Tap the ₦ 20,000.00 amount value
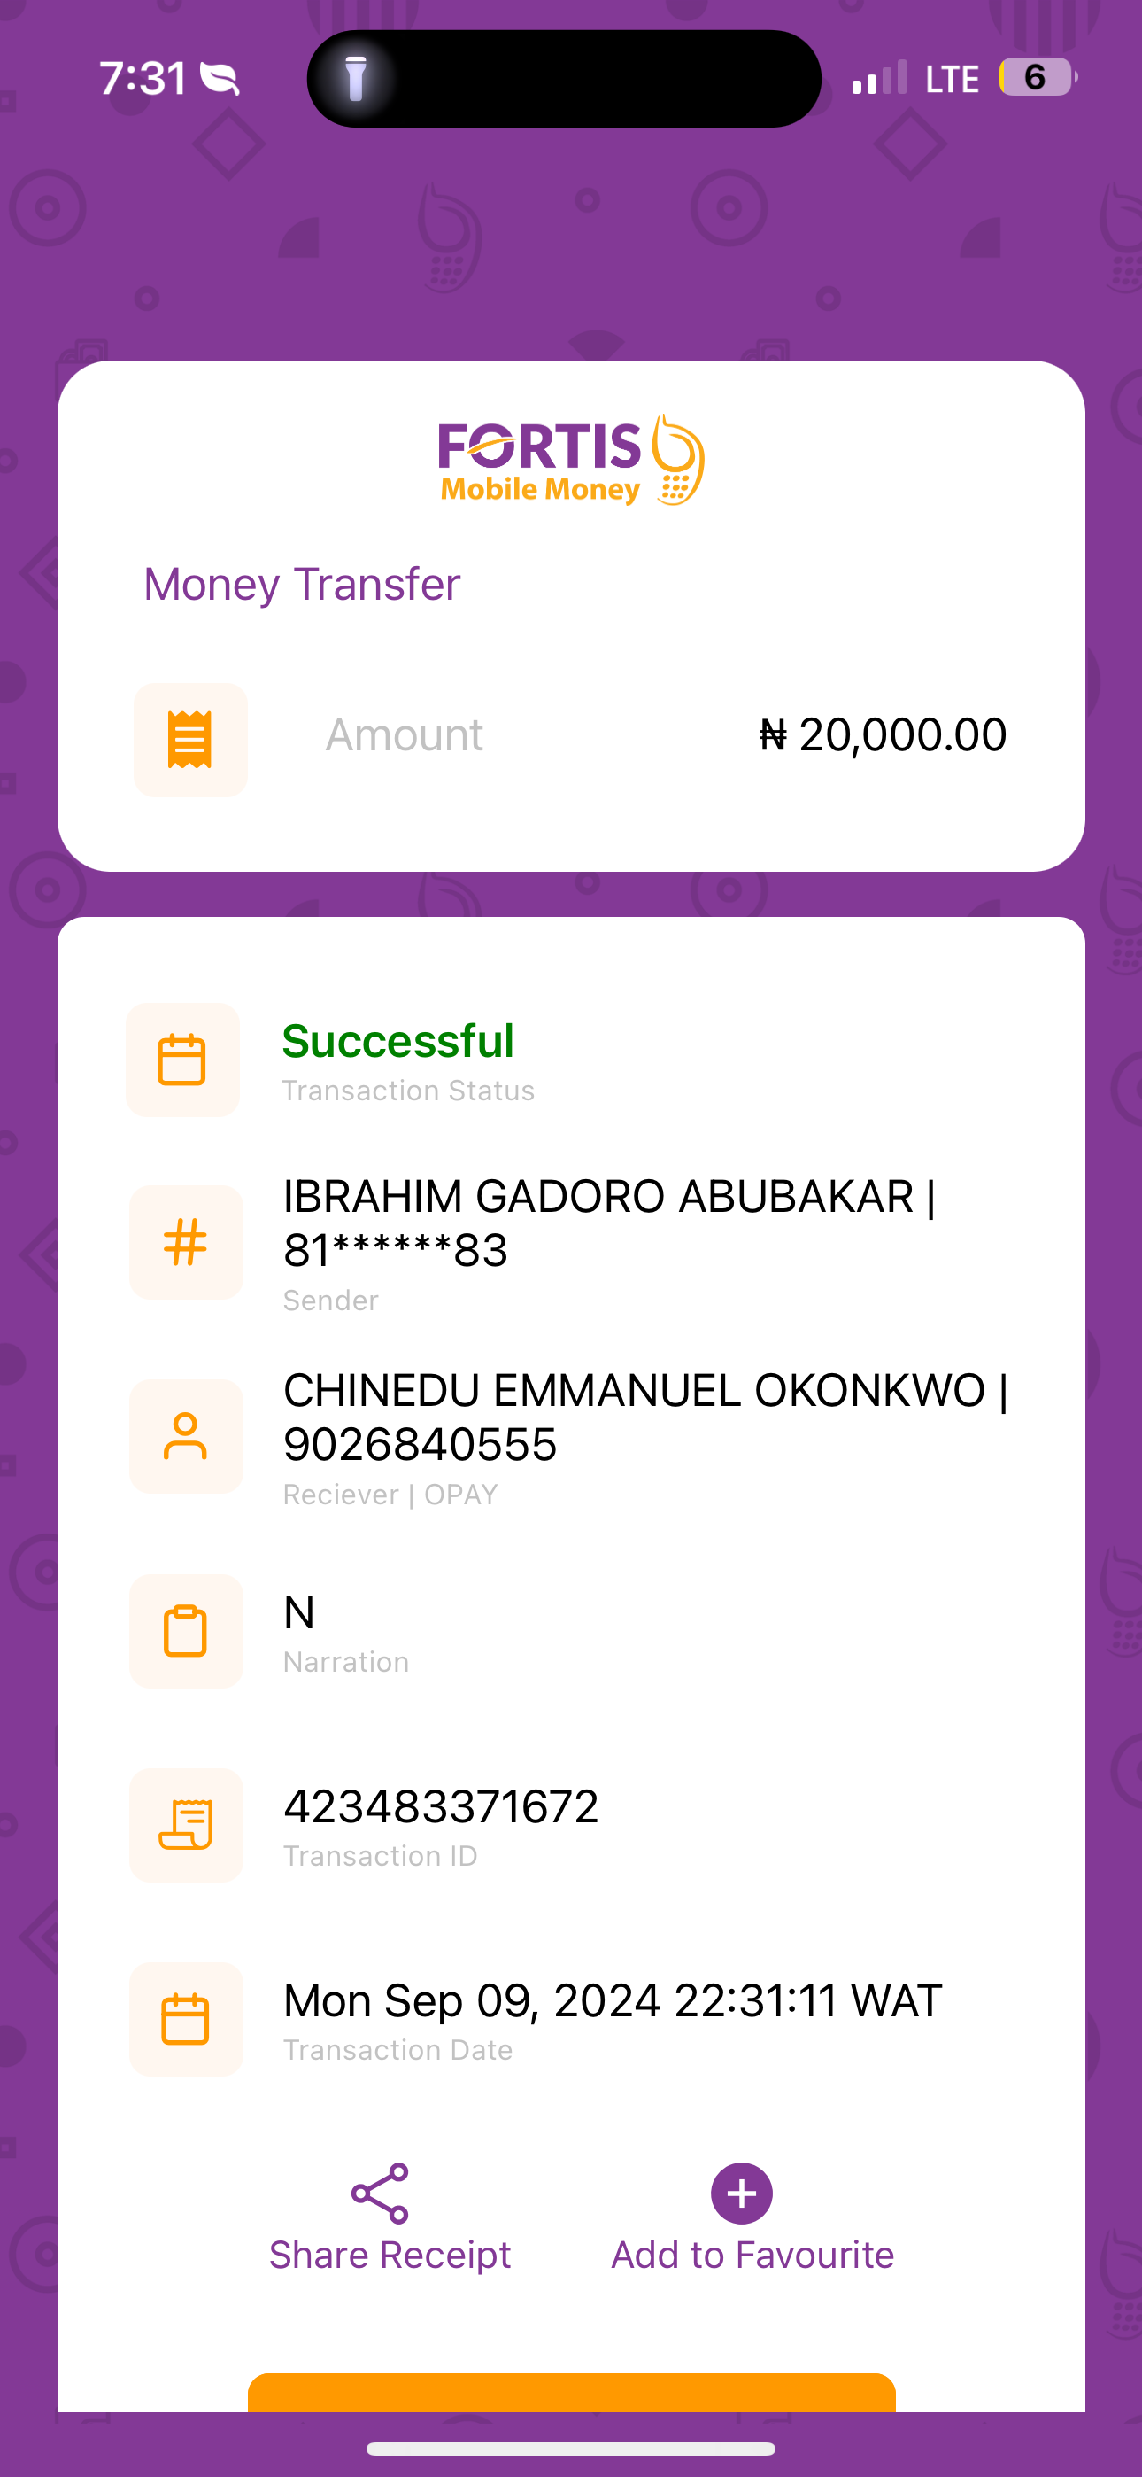Screen dimensions: 1142x2477 point(883,735)
